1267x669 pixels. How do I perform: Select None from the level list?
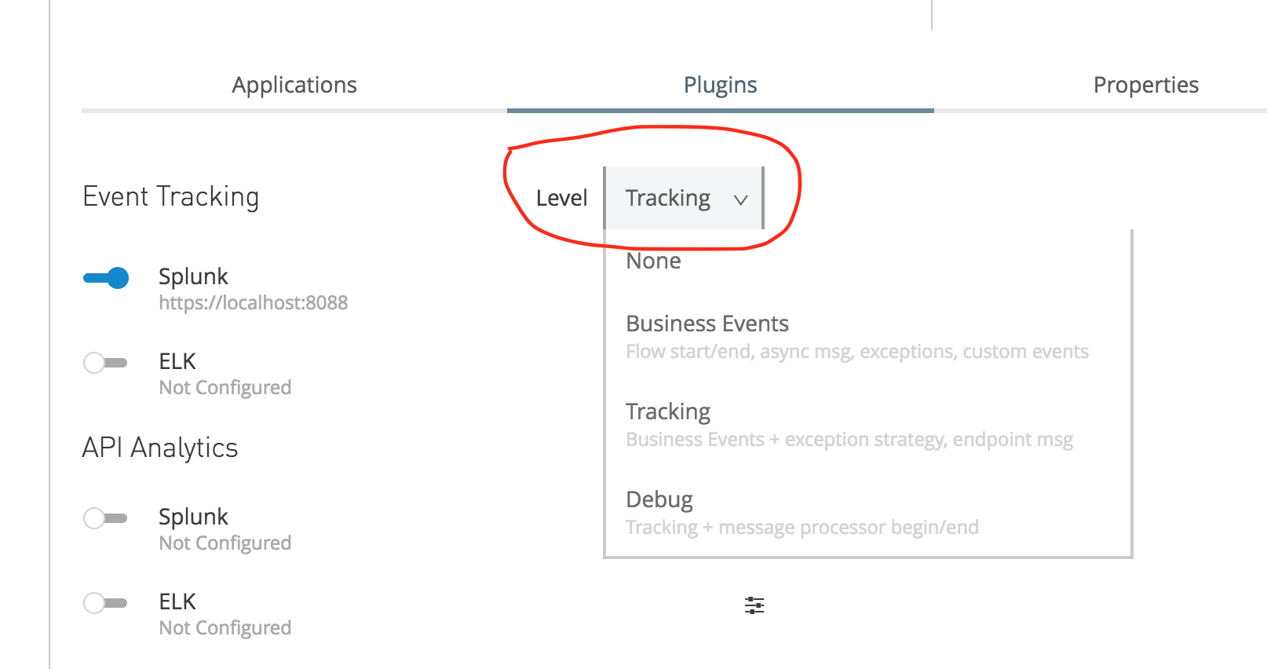pyautogui.click(x=653, y=261)
